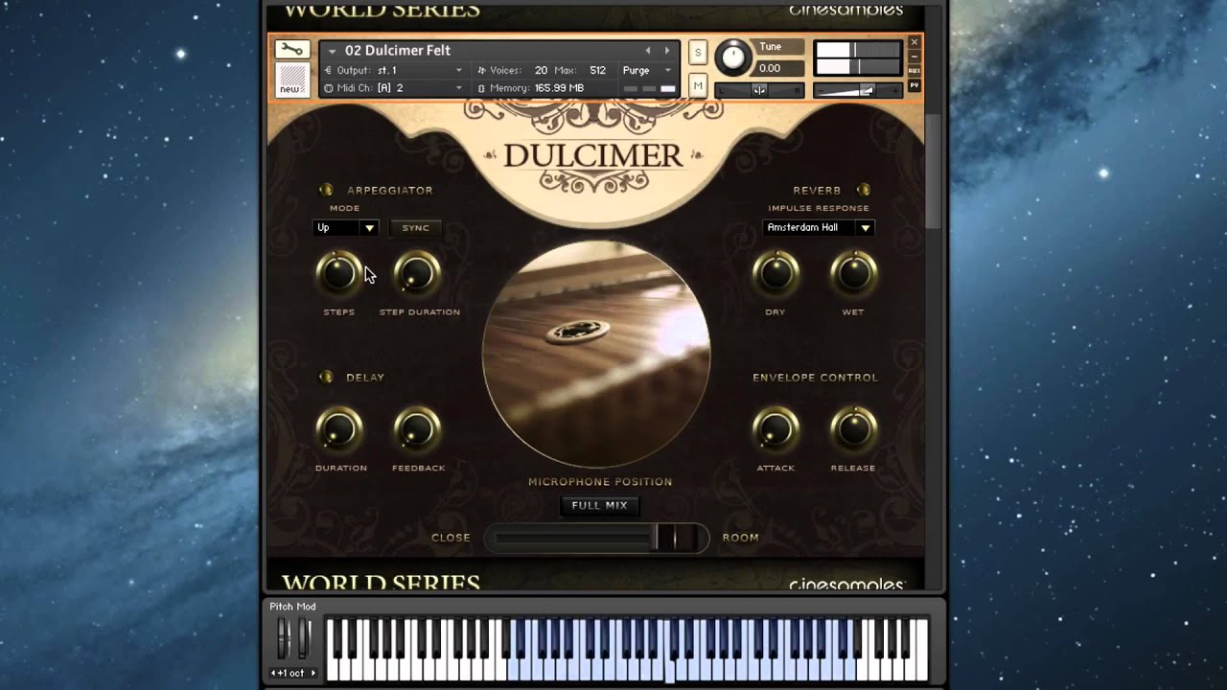Expand the 02 Dulcimer Felt instrument dropdown arrow

(x=332, y=51)
